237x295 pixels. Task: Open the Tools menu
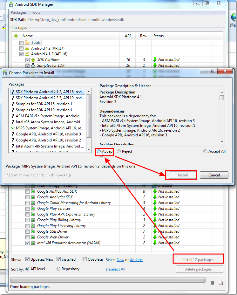coord(35,12)
